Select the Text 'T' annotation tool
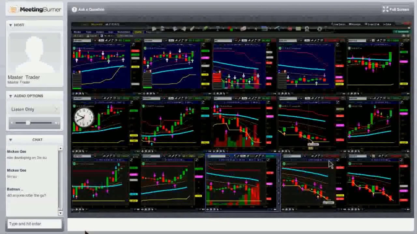The width and height of the screenshot is (417, 234). click(x=218, y=29)
